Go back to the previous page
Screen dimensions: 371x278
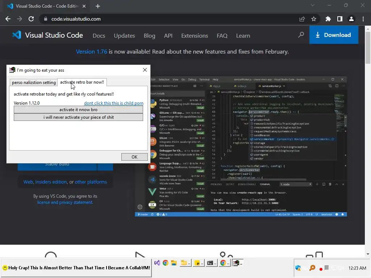point(8,19)
